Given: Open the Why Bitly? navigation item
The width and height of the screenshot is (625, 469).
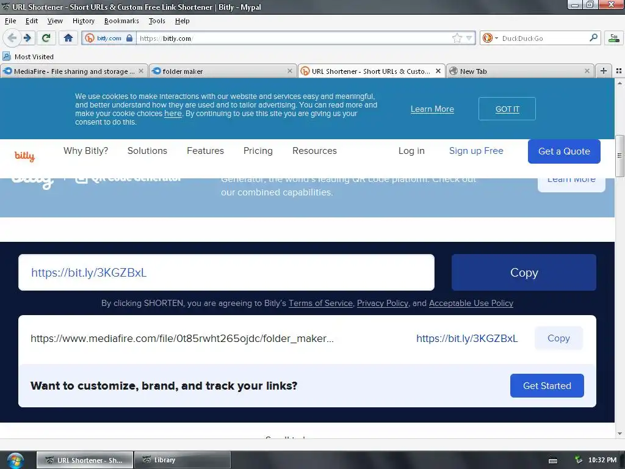Looking at the screenshot, I should coord(85,151).
